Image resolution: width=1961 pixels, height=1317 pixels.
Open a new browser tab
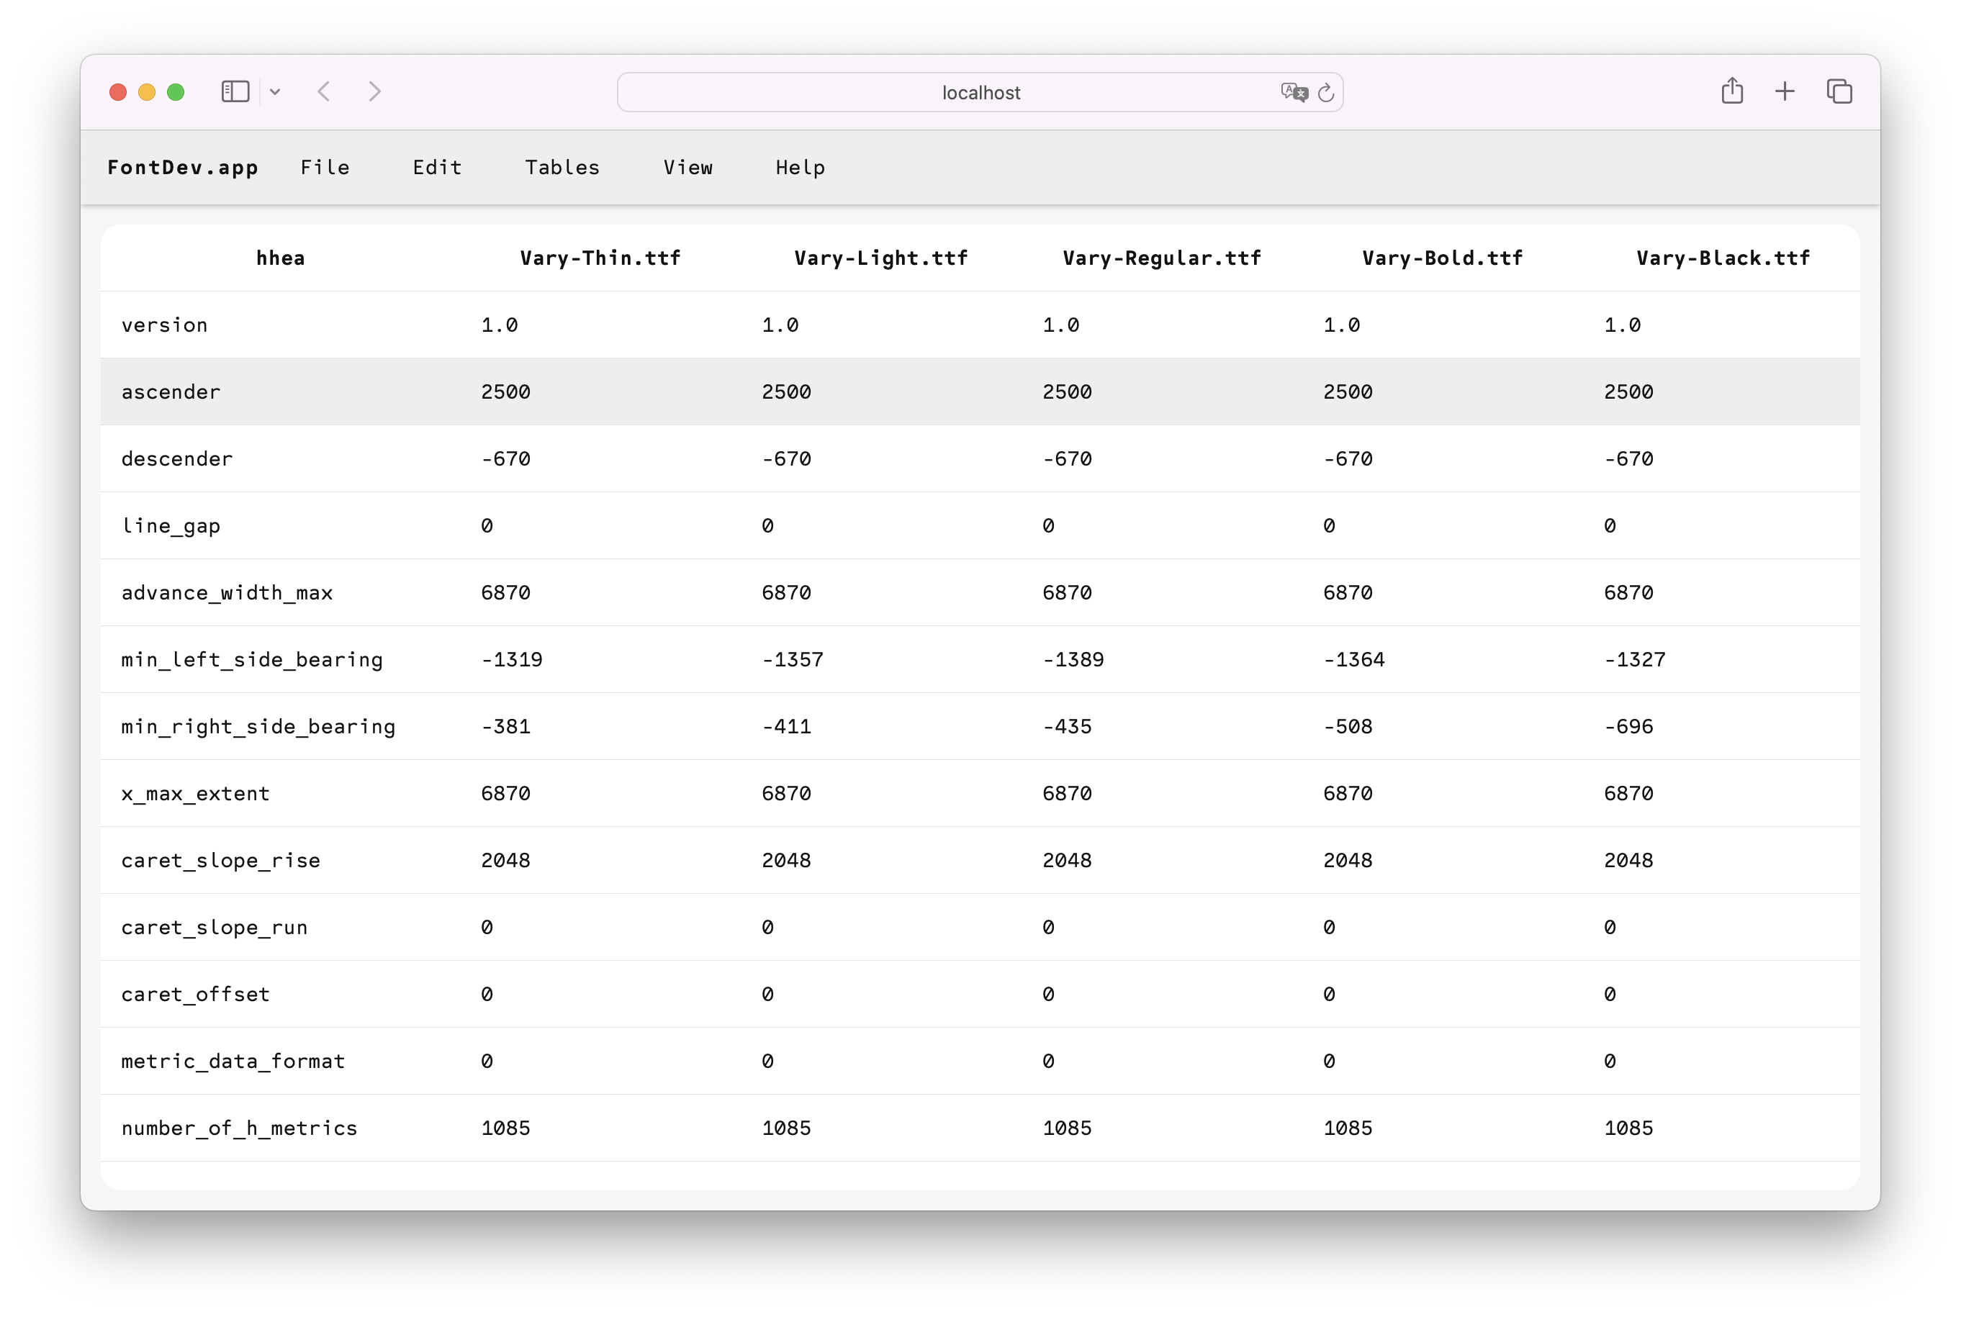(x=1785, y=91)
